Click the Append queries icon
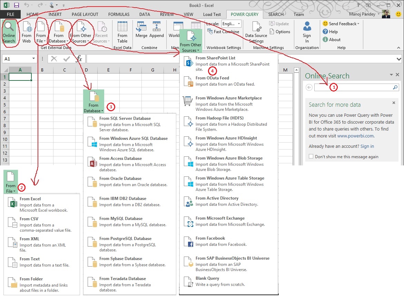 click(x=157, y=30)
